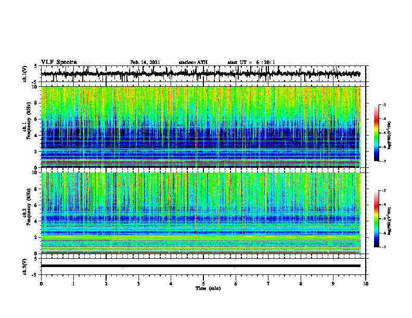Image resolution: width=412 pixels, height=318 pixels.
Task: Click the ch.1 spectrogram panel
Action: tap(201, 127)
